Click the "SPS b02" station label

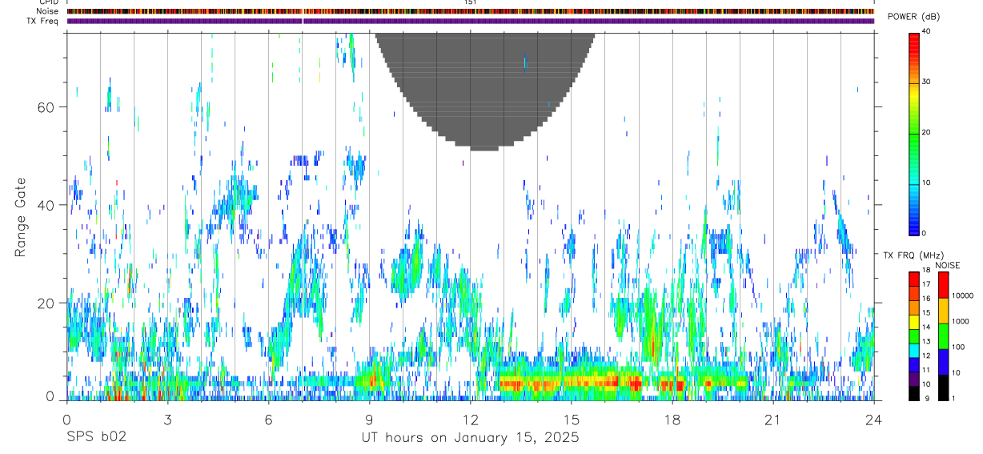96,437
